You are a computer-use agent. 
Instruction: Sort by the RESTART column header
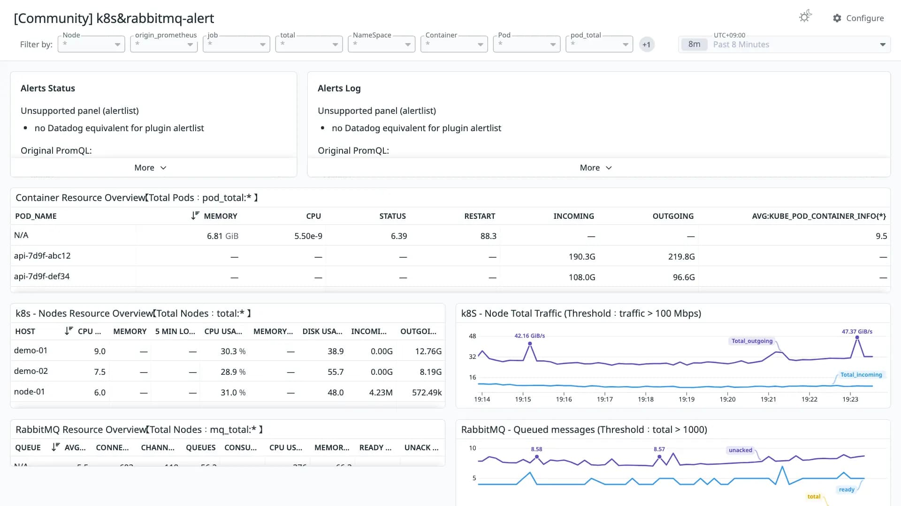point(480,216)
